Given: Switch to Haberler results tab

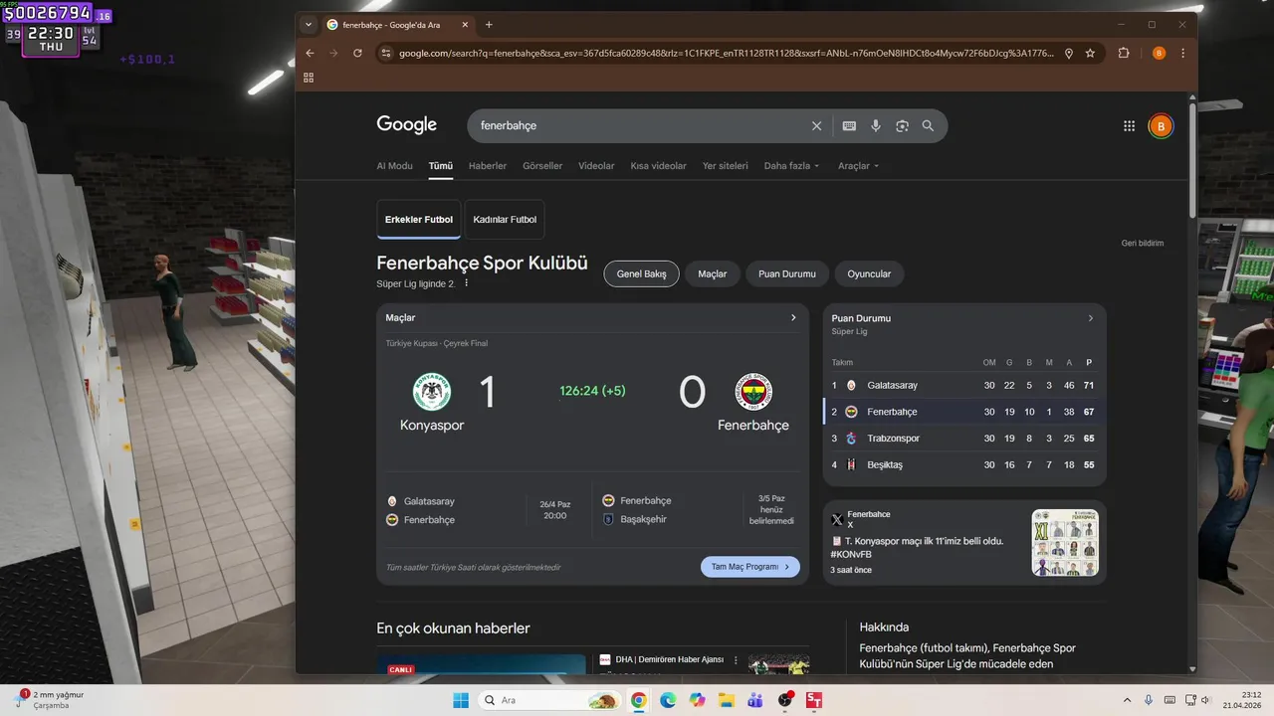Looking at the screenshot, I should tap(488, 166).
